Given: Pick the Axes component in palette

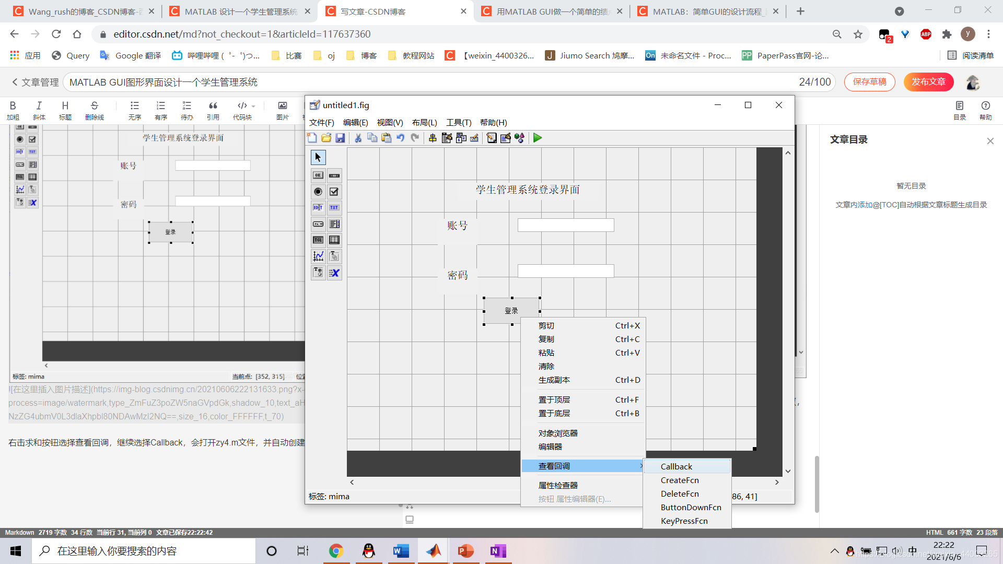Looking at the screenshot, I should pos(318,256).
